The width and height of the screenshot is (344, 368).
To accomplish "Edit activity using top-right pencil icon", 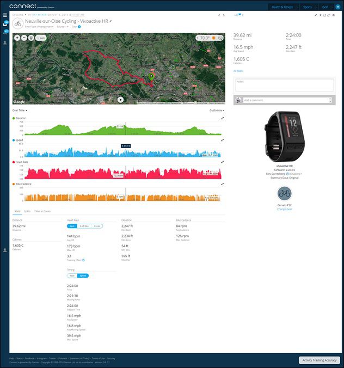I will click(316, 15).
